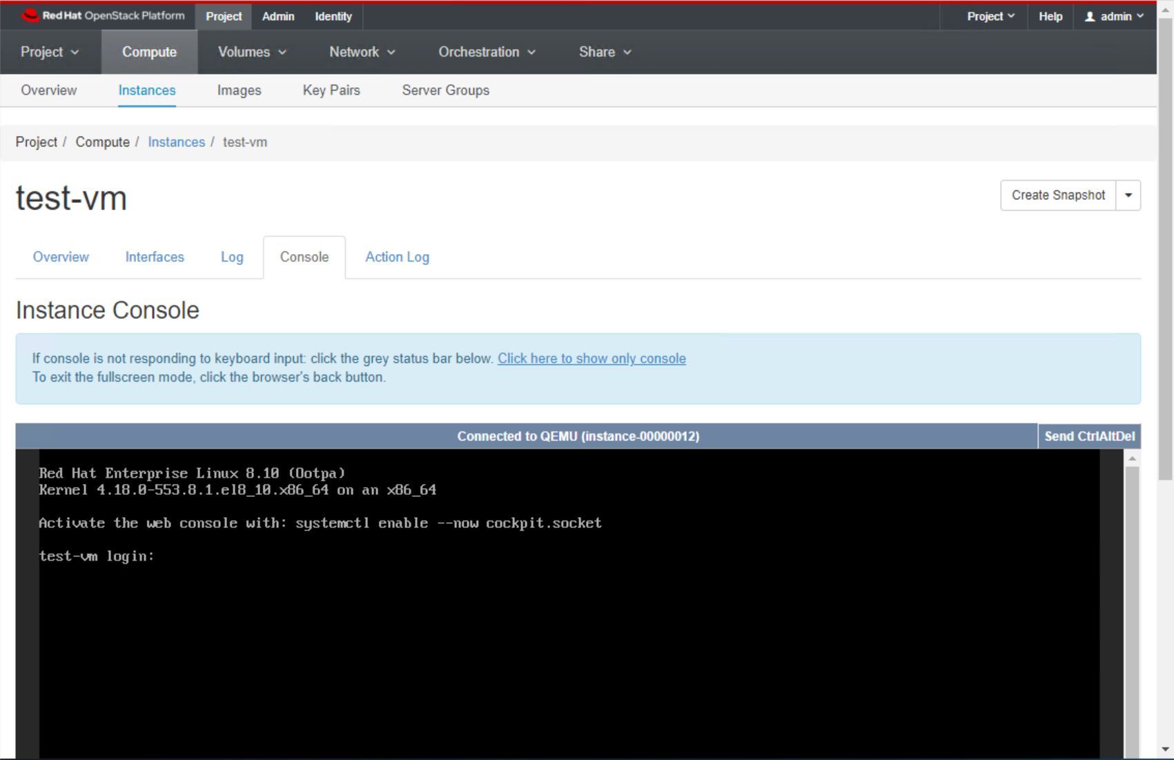Switch to the Log tab
This screenshot has height=760, width=1174.
coord(232,257)
